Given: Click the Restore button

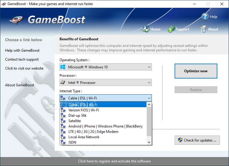Looking at the screenshot, I should 196,90.
